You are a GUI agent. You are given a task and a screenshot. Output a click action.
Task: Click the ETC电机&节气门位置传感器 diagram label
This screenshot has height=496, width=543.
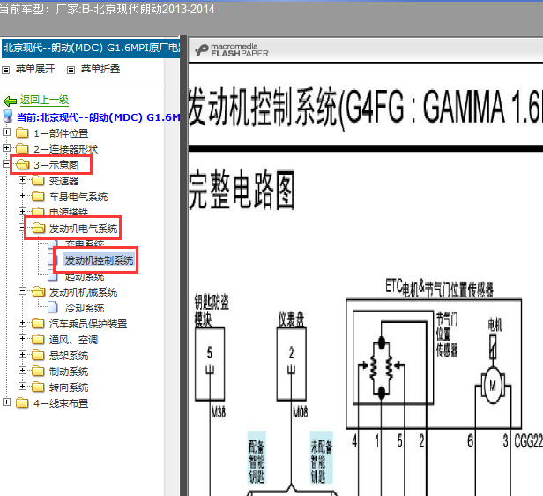[x=440, y=288]
